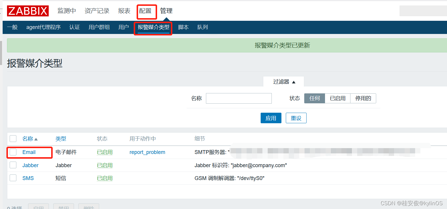Click the 重设 button
Screen dimensions: 447x209
pos(296,118)
